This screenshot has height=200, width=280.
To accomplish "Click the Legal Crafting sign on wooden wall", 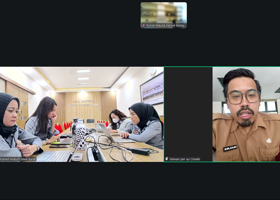I will pos(83,103).
